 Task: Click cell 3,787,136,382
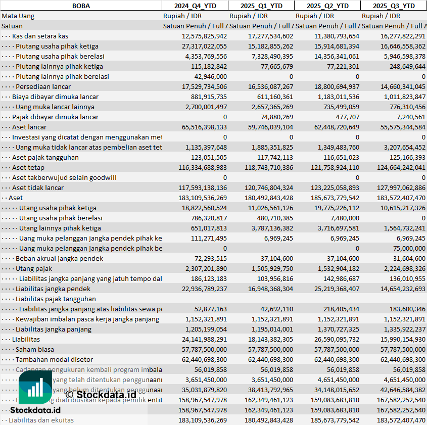(x=272, y=227)
